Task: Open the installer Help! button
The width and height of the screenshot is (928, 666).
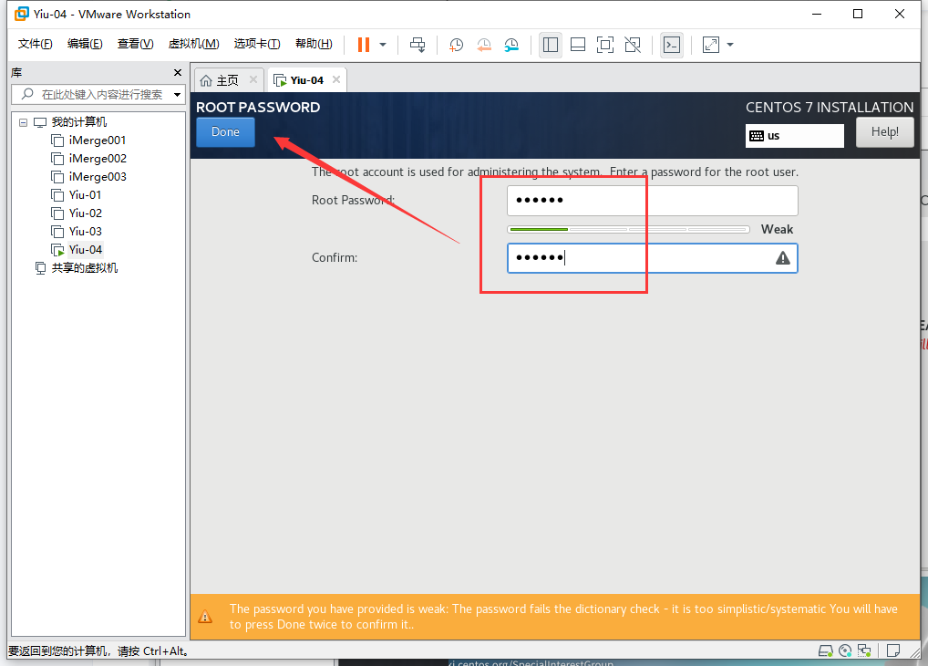Action: tap(885, 131)
